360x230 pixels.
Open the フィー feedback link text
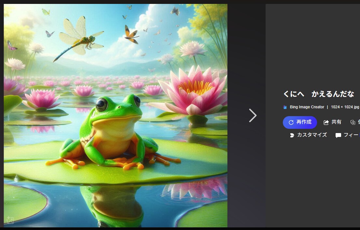352,135
